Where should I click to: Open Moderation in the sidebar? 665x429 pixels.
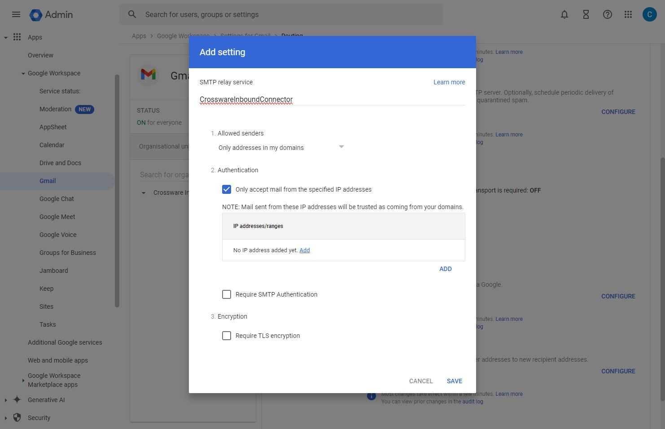(x=55, y=109)
